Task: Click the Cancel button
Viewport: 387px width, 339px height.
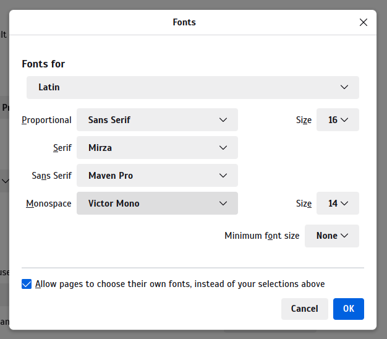Action: coord(304,309)
